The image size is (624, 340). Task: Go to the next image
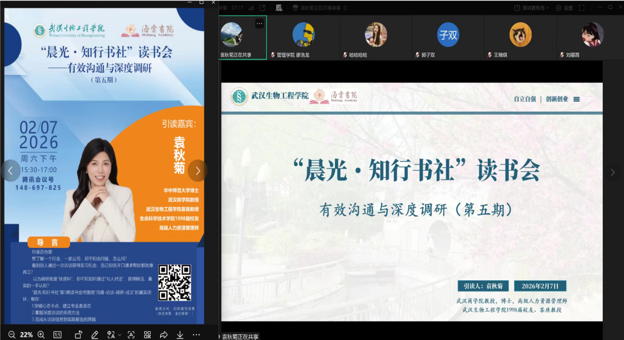[x=197, y=171]
